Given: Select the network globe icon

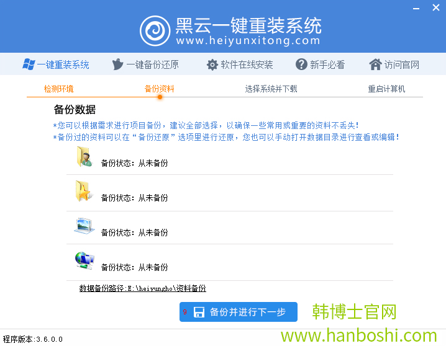Looking at the screenshot, I should pos(84,260).
